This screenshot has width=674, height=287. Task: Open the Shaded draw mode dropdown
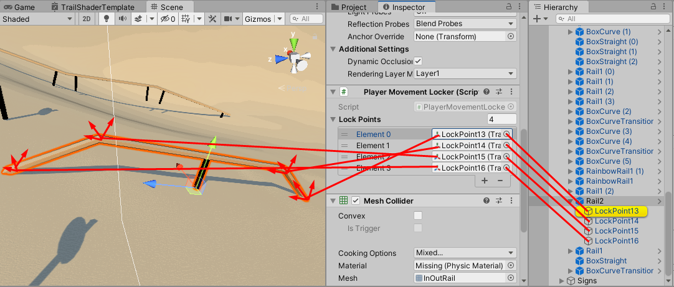tap(37, 19)
